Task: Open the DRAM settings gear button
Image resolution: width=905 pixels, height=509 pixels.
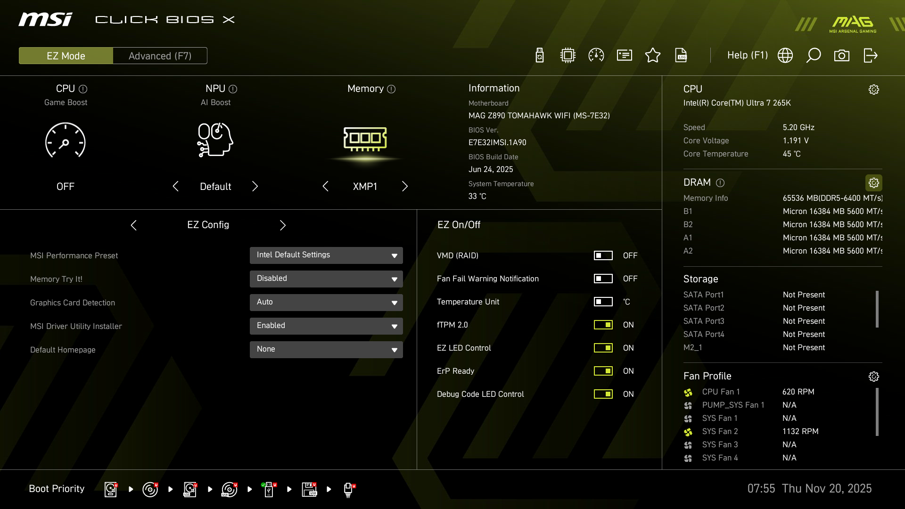Action: click(873, 183)
